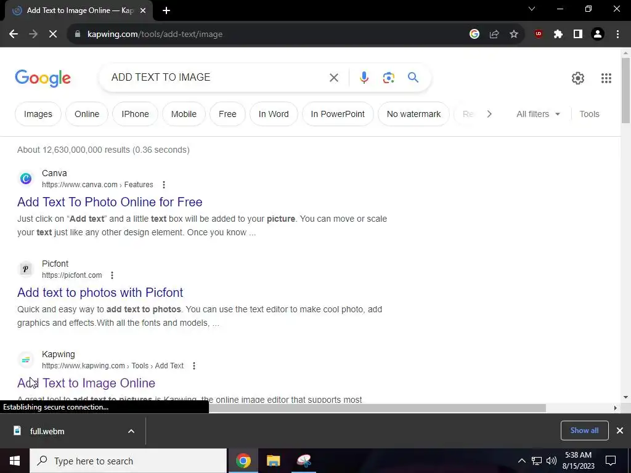Screen dimensions: 631x473
Task: Open the Tools button
Action: (589, 114)
